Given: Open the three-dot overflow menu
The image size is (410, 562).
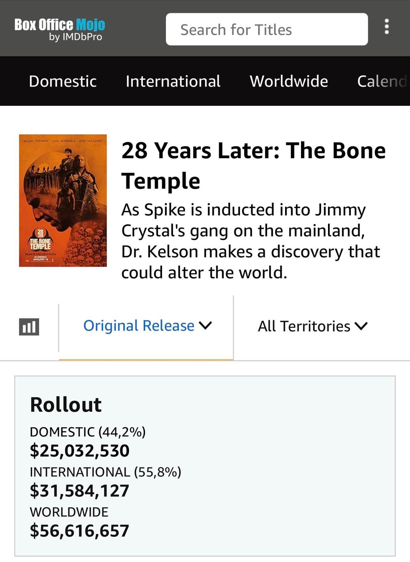Looking at the screenshot, I should [x=386, y=27].
